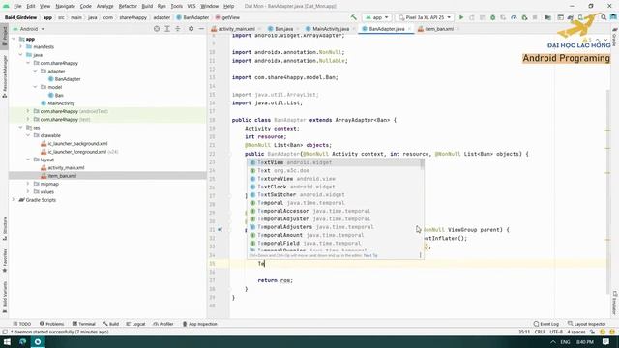The width and height of the screenshot is (619, 348).
Task: Open the app run configuration dropdown
Action: click(x=377, y=17)
